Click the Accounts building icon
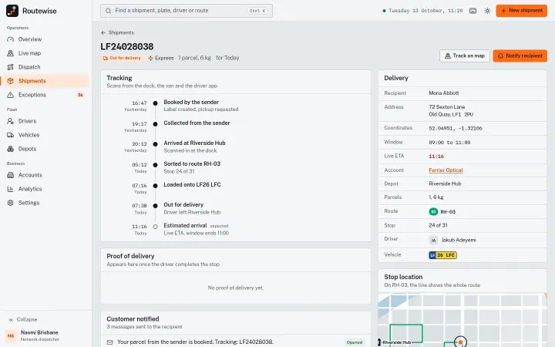The image size is (555, 347). (10, 175)
